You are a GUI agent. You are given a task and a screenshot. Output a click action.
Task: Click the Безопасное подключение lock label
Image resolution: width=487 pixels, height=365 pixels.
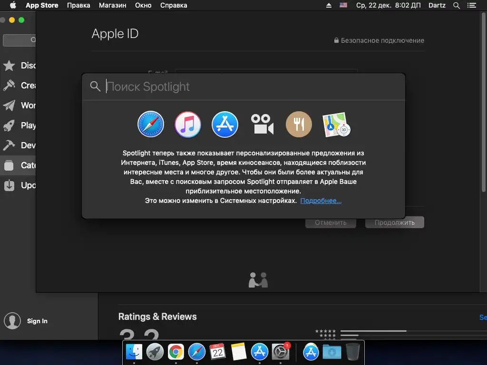[379, 40]
